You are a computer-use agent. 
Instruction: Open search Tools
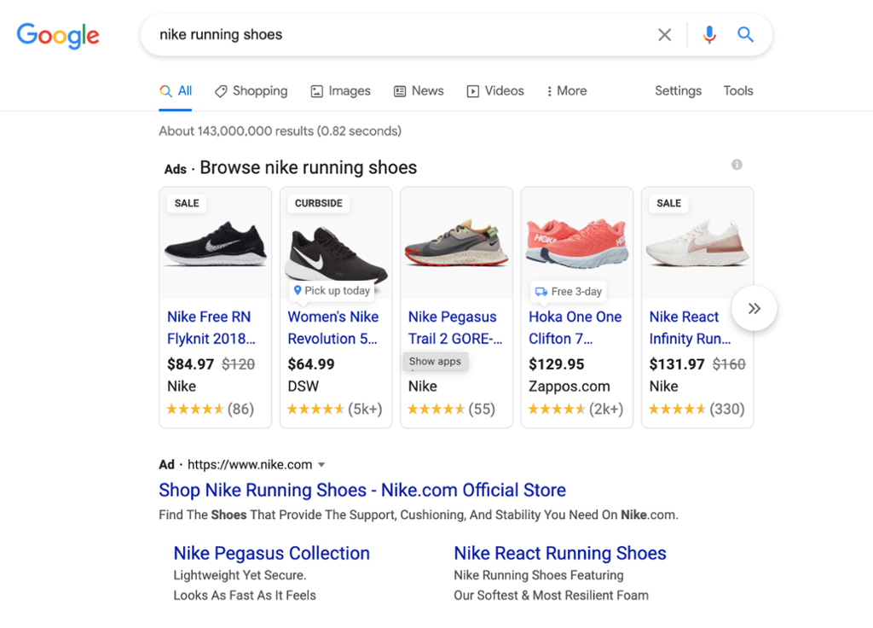click(738, 90)
